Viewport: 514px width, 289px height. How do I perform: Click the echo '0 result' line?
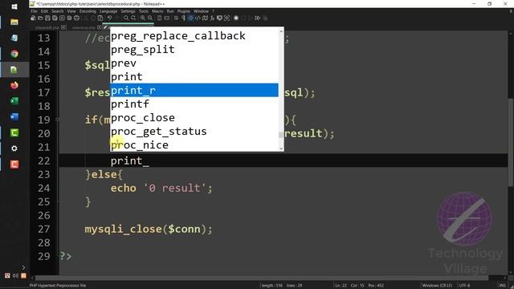[x=161, y=188]
